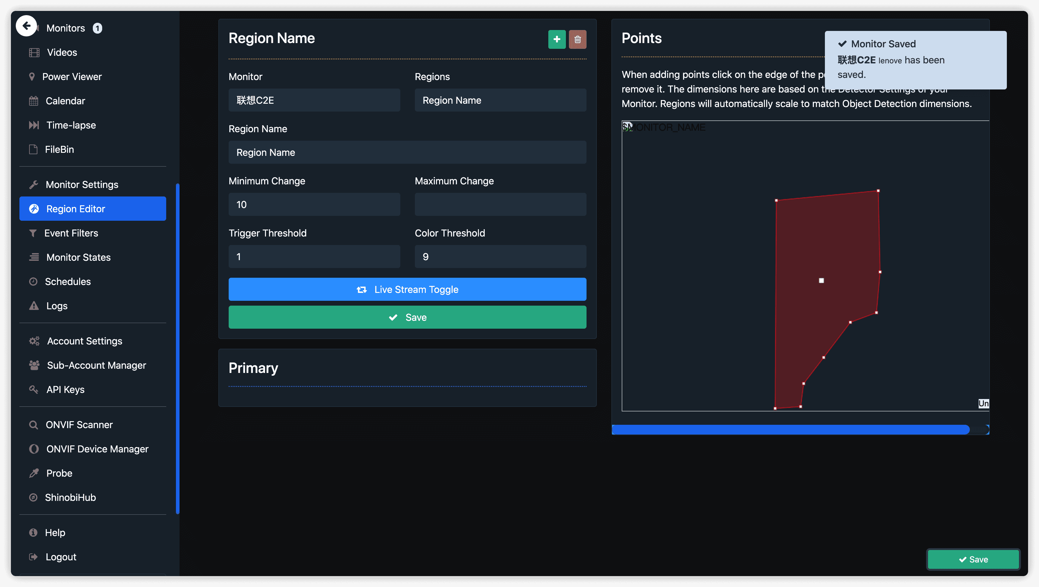Open ONVIF Scanner in sidebar
The image size is (1039, 587).
(79, 424)
